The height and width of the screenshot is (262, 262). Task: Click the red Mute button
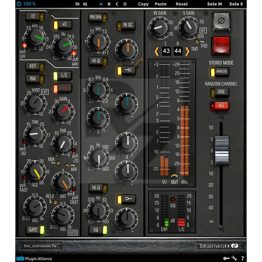[x=221, y=45]
